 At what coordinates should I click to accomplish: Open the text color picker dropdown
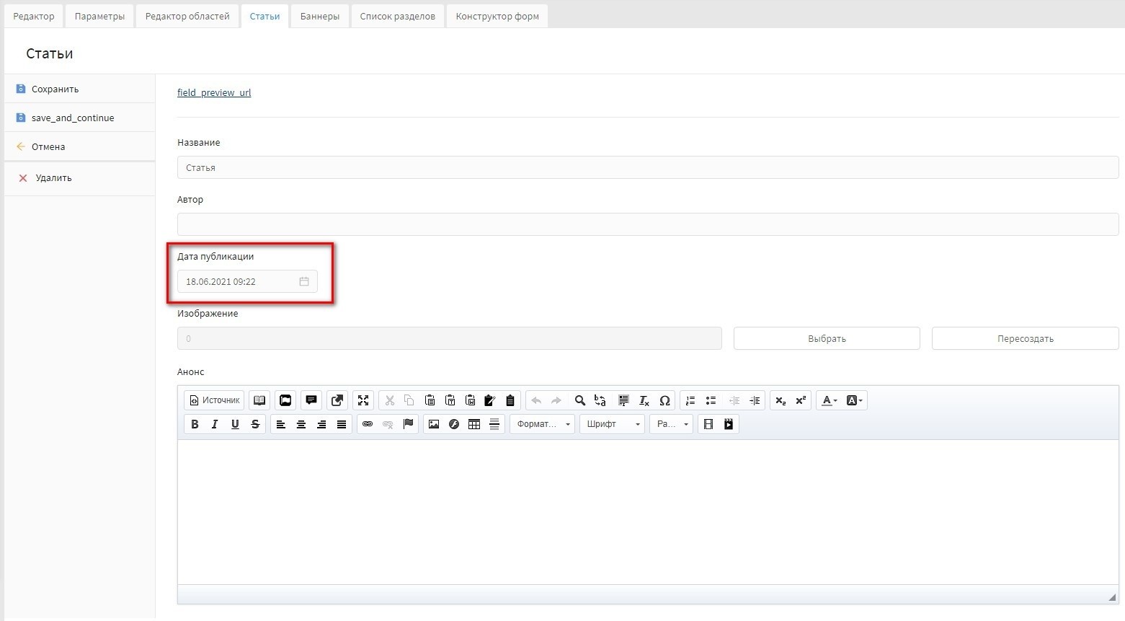coord(830,400)
